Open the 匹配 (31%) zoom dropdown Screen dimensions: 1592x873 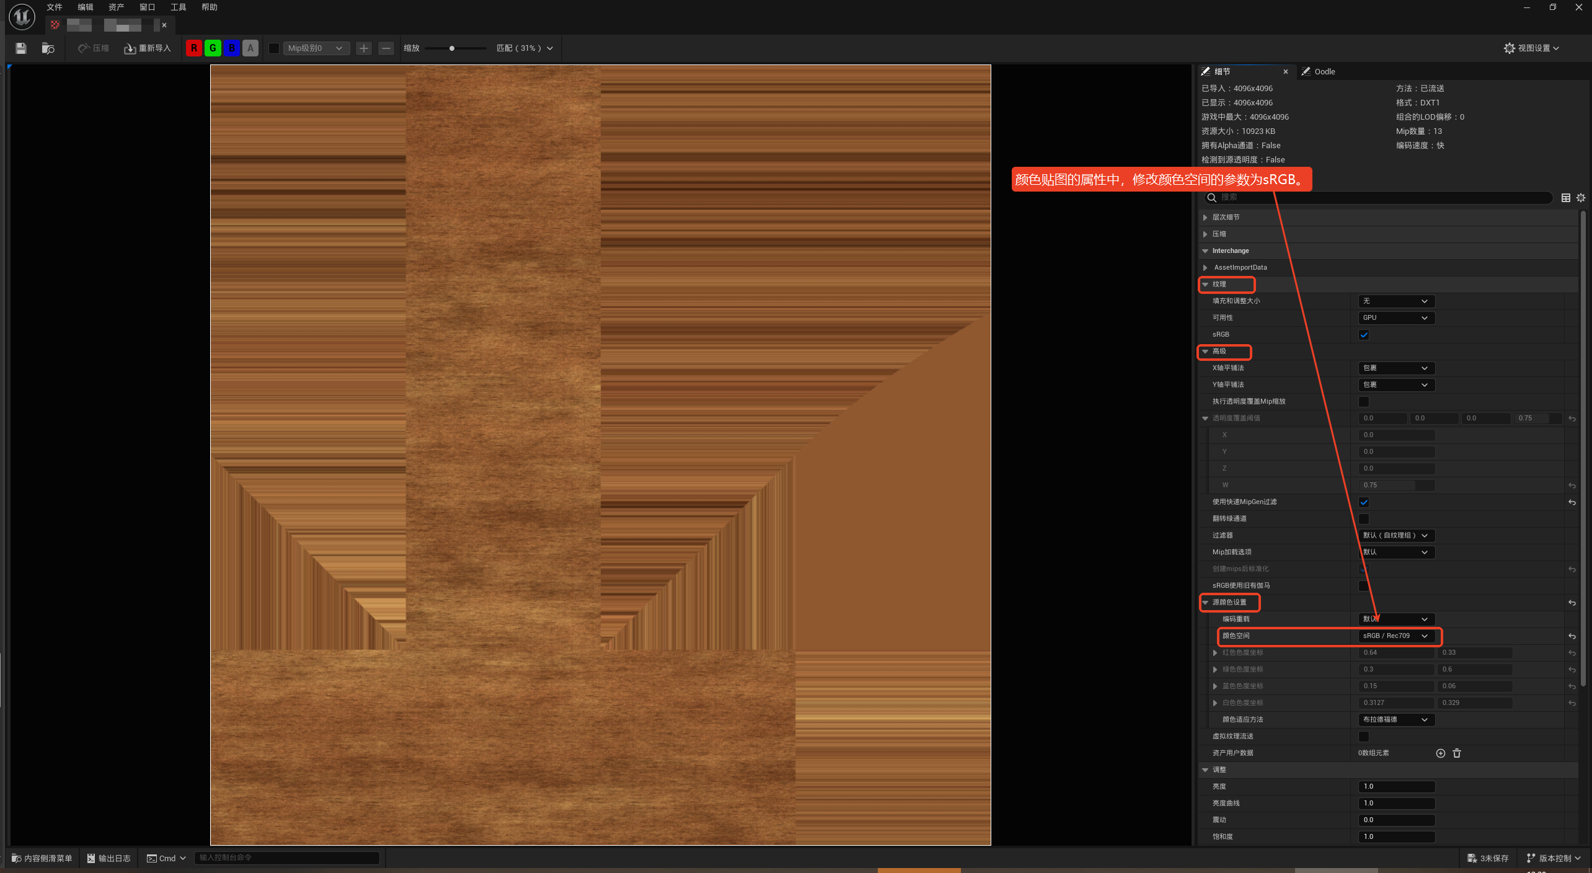[524, 48]
